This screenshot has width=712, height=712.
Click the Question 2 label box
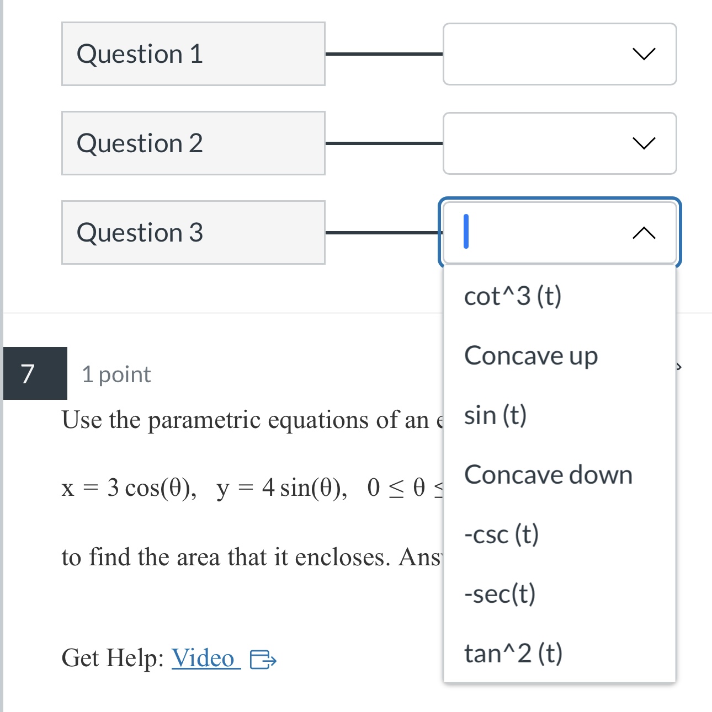click(x=193, y=143)
